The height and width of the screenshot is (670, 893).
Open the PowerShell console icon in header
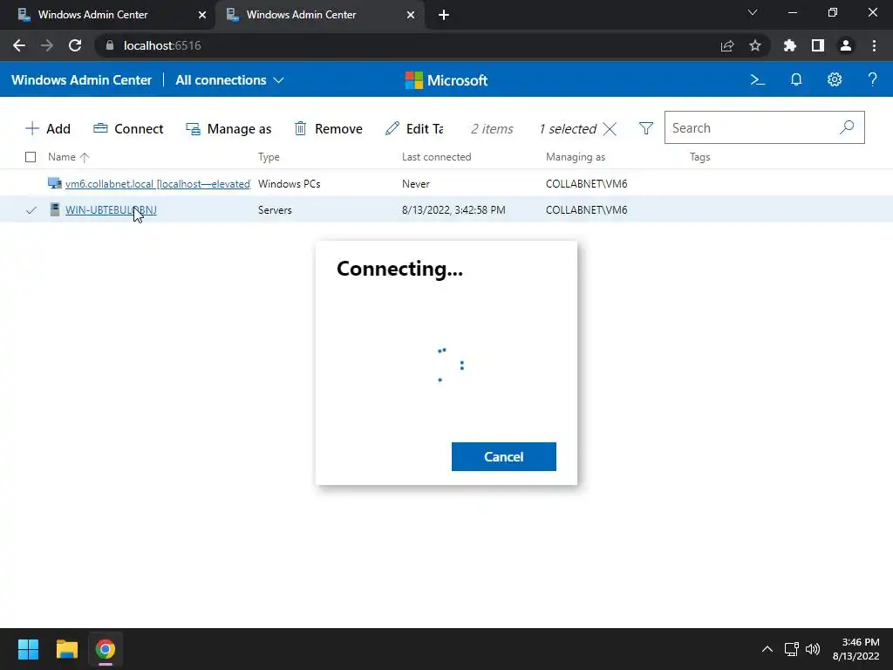(x=758, y=79)
